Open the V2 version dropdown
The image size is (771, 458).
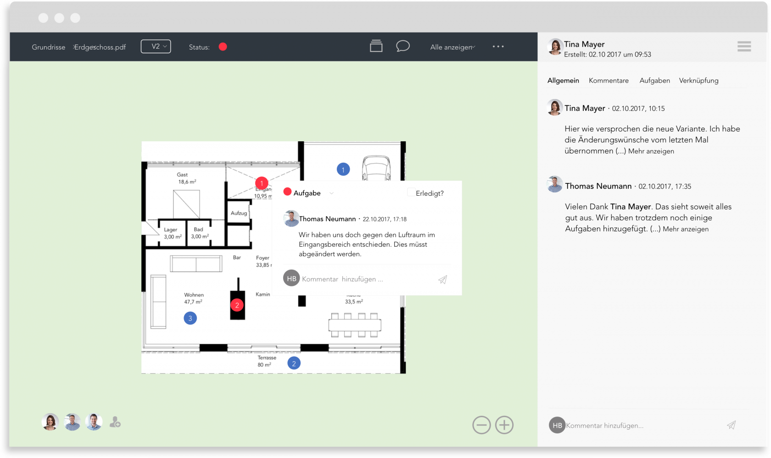156,46
